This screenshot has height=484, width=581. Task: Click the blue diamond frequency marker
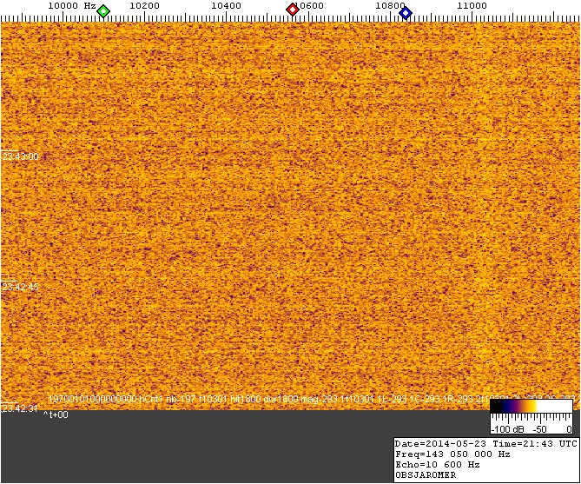click(406, 11)
